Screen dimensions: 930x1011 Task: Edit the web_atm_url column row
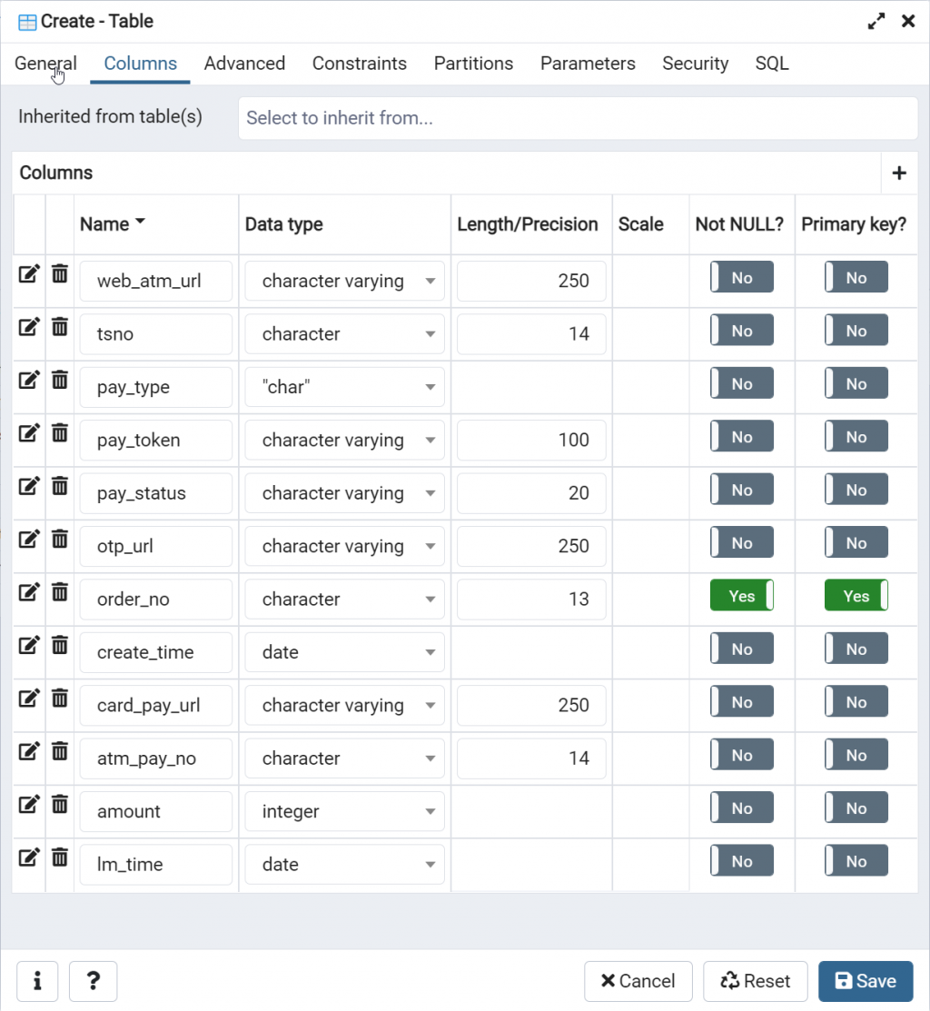point(28,274)
